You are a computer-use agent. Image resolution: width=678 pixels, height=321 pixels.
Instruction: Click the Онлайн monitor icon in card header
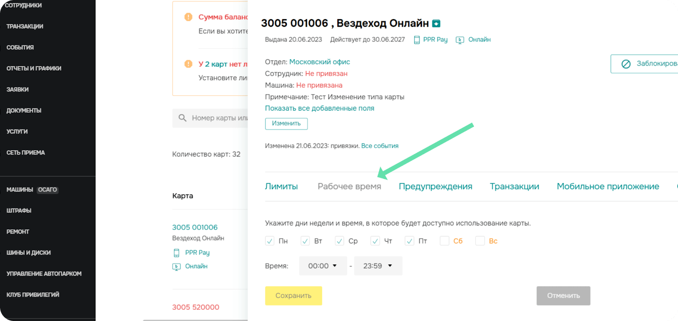460,40
